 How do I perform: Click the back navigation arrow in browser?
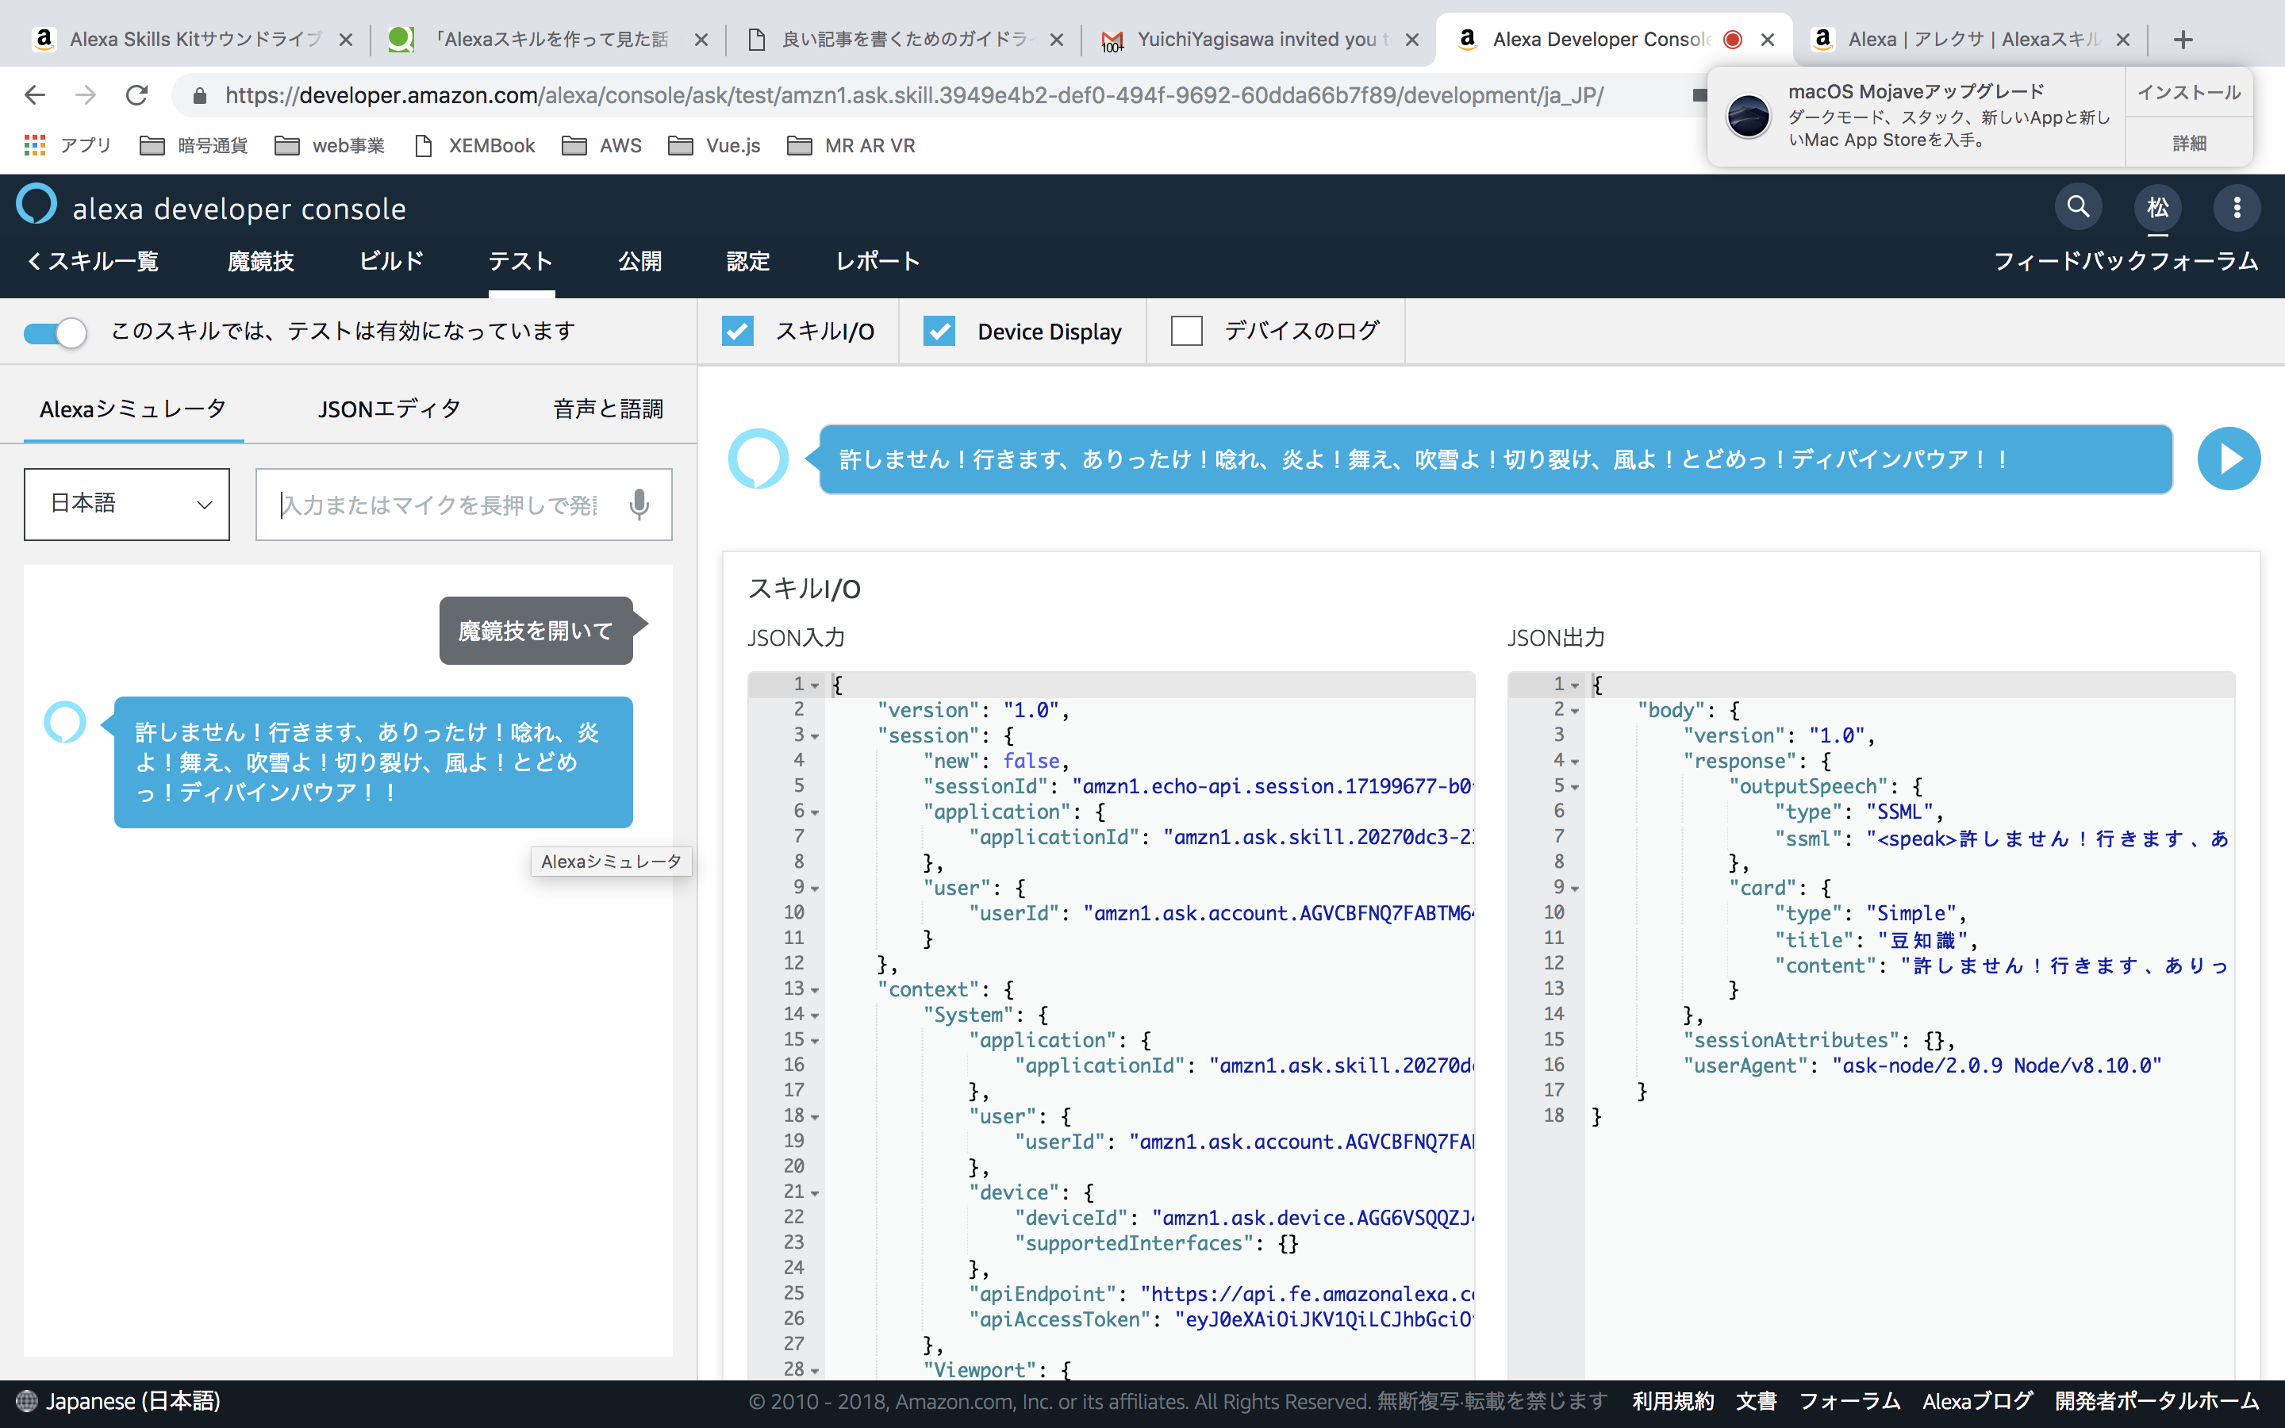(35, 94)
